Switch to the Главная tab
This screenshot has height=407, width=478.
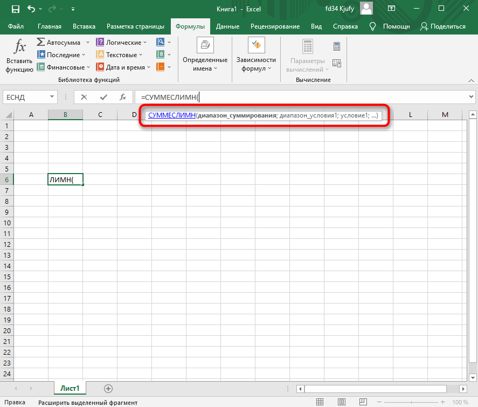(49, 26)
